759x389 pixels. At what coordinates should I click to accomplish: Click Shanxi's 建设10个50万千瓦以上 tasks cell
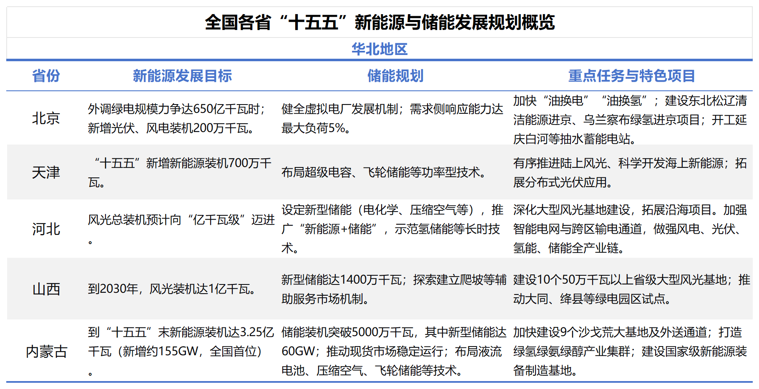click(631, 289)
